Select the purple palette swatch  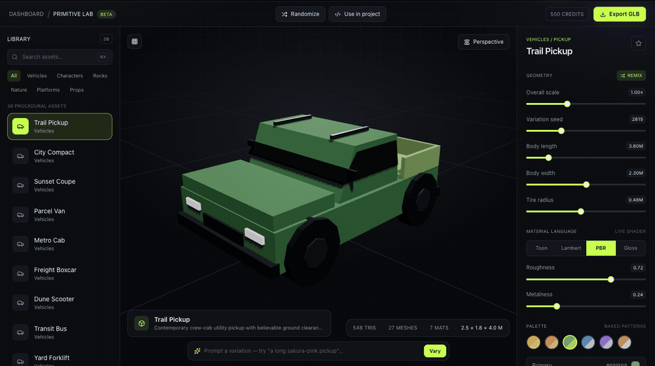(606, 342)
